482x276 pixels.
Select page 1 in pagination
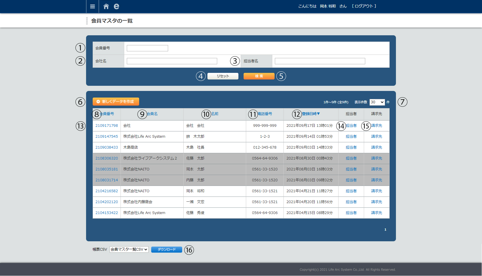(385, 230)
